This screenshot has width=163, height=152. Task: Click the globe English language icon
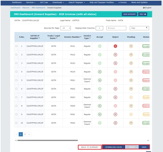click(144, 8)
